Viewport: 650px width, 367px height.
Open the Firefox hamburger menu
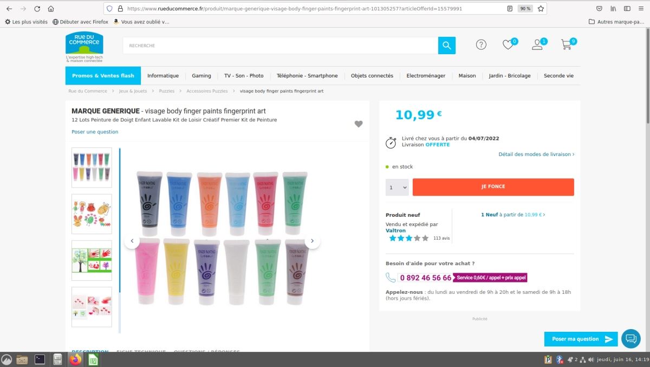641,9
